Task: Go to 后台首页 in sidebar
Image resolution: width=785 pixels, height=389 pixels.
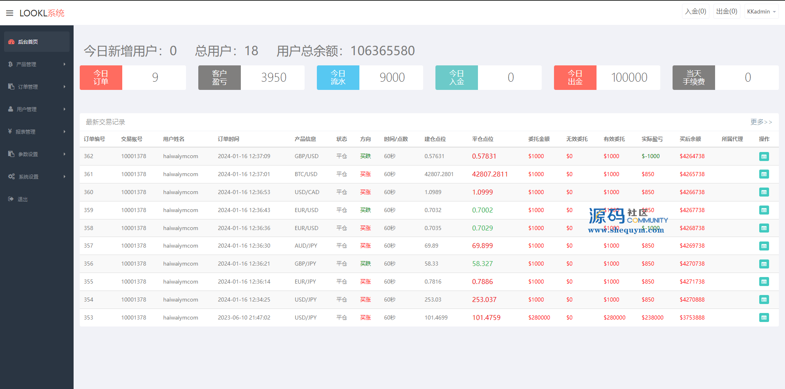Action: (37, 42)
